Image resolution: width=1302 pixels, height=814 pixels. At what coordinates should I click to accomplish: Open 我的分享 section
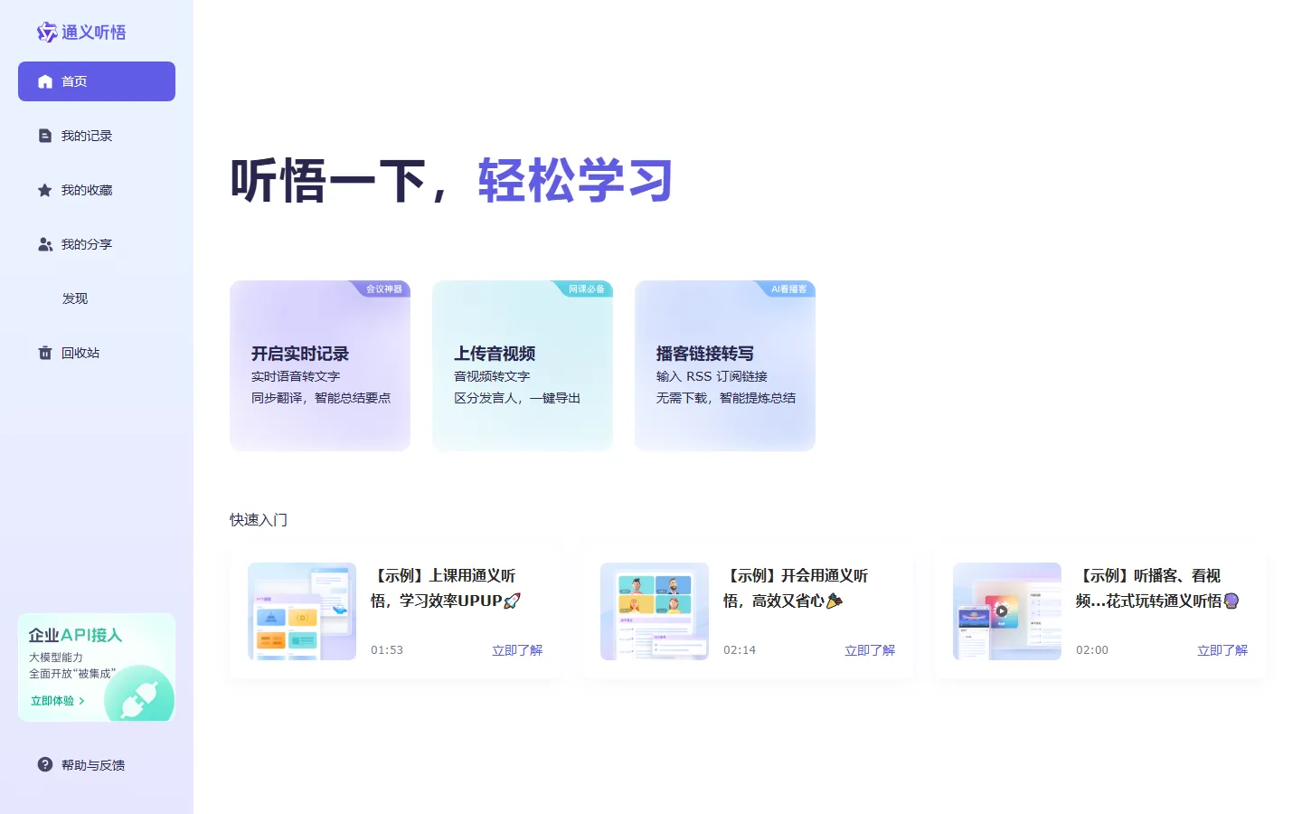[97, 244]
